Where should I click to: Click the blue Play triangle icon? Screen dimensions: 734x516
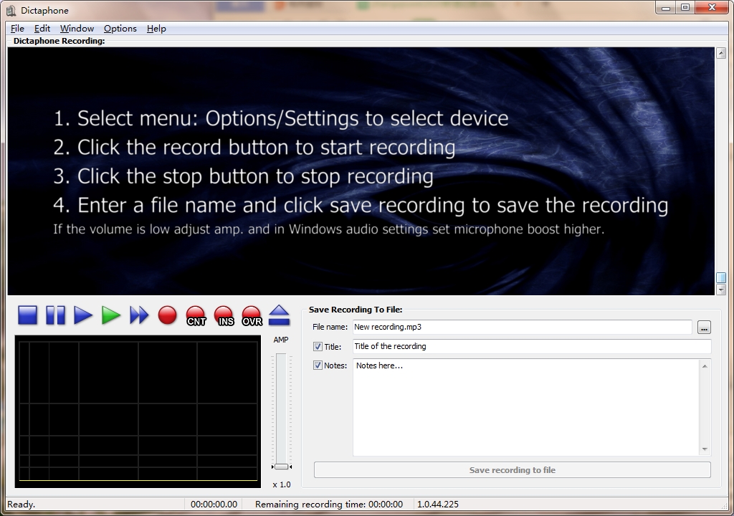tap(83, 315)
